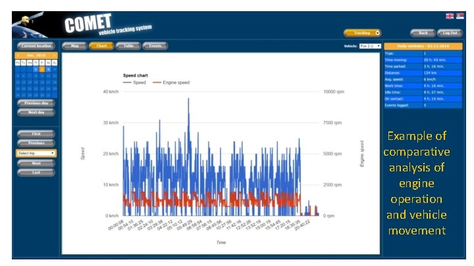
Task: Click the Events logged row
Action: tap(423, 105)
